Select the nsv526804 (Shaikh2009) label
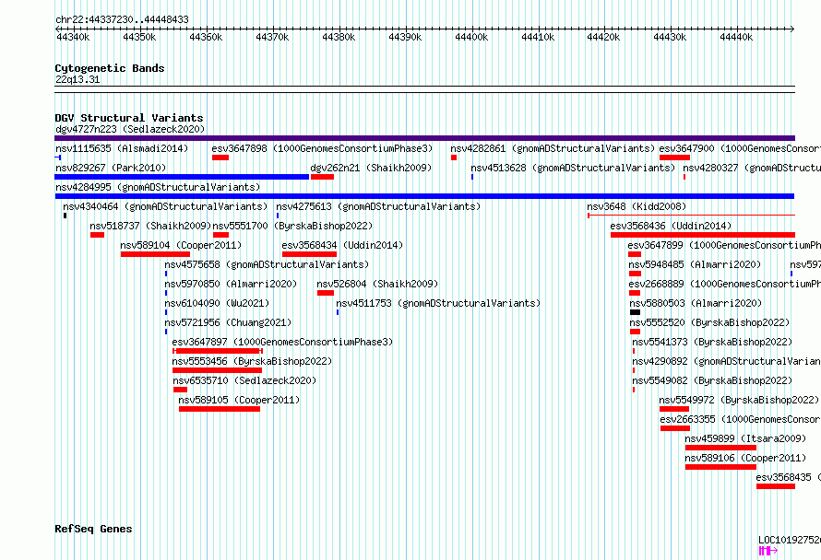821x560 pixels. [377, 284]
